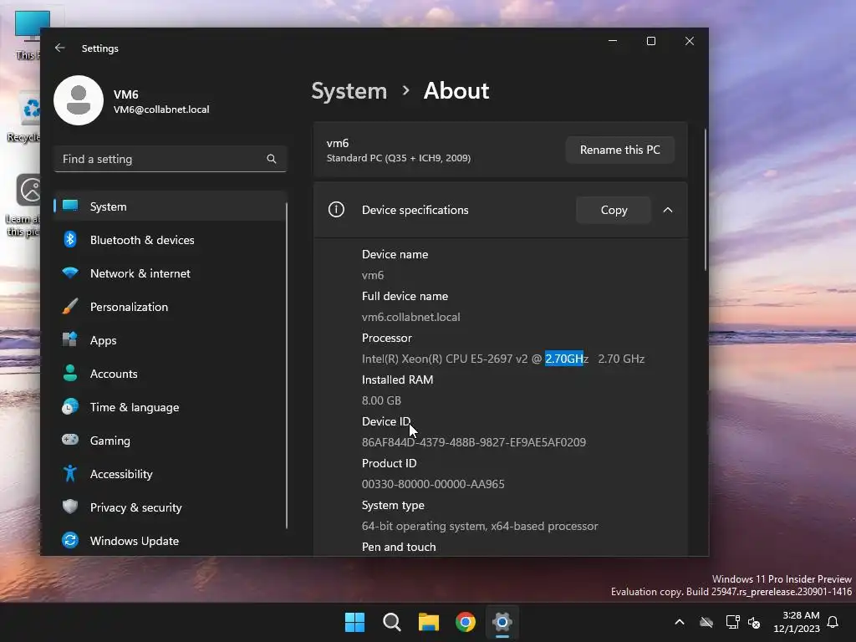The image size is (856, 642).
Task: Click the info icon beside Device specifications
Action: [336, 210]
